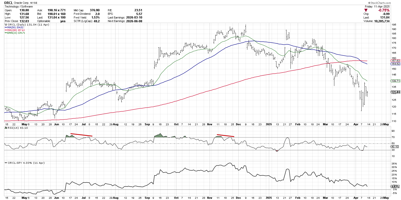
Task: Click the EPS 5.57 value
Action: 139,14
